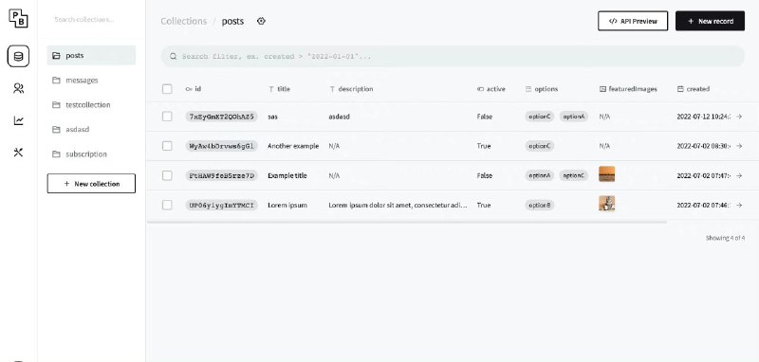This screenshot has height=362, width=759.
Task: Click the title 'sas' cell
Action: [272, 117]
